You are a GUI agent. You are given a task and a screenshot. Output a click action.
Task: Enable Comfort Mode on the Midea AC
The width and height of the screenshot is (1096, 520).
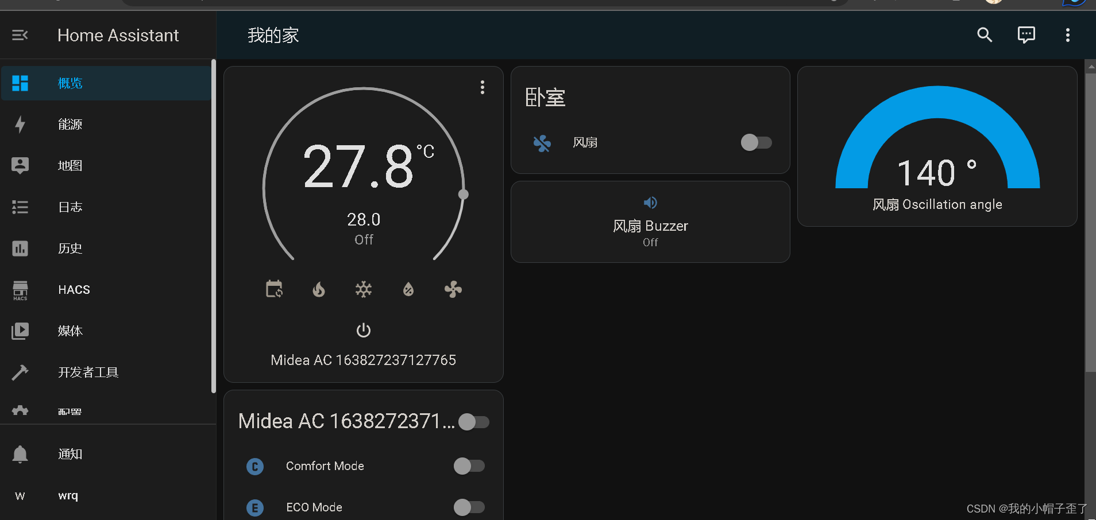pyautogui.click(x=470, y=466)
